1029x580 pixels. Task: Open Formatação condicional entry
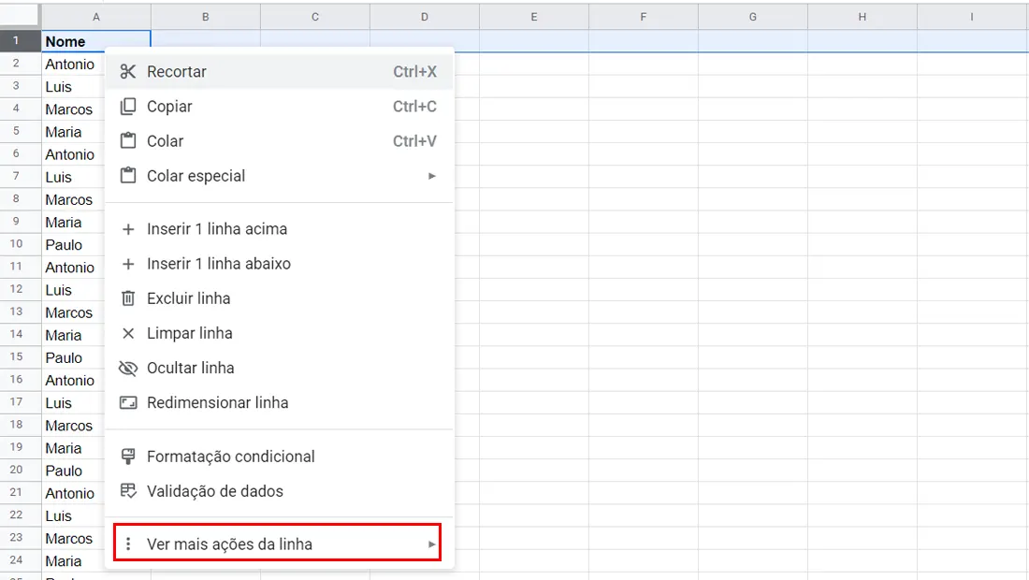pos(279,457)
